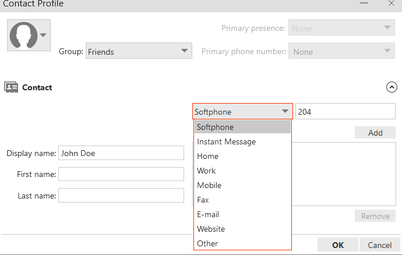Open the Primary presence dropdown

(341, 27)
